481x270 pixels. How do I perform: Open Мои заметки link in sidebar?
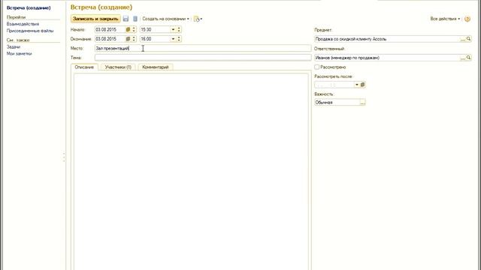tap(19, 53)
